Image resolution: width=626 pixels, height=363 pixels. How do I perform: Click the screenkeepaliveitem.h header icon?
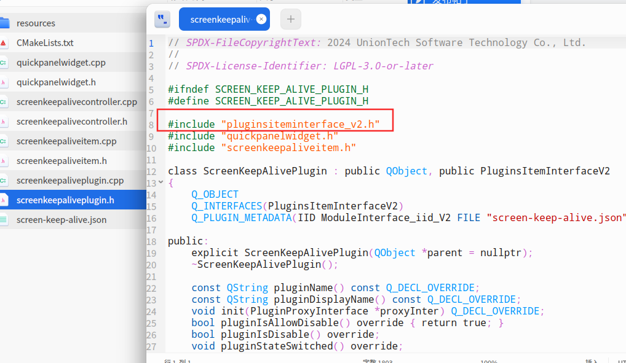coord(3,161)
